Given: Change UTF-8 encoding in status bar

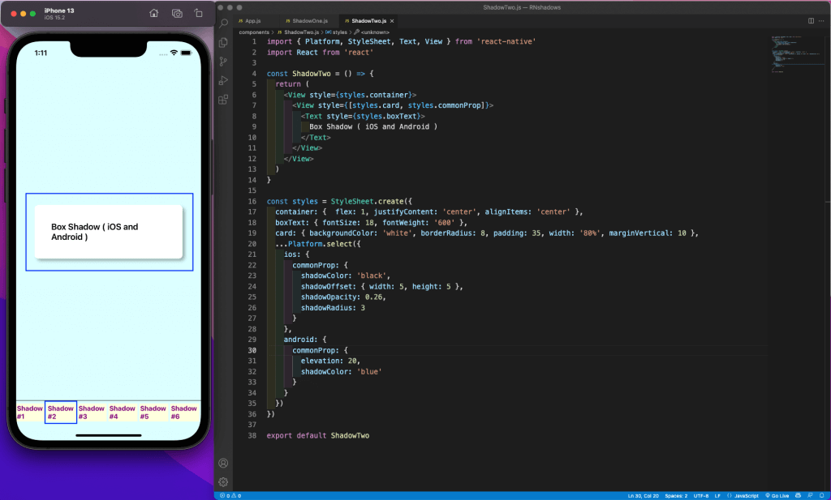Looking at the screenshot, I should point(700,495).
